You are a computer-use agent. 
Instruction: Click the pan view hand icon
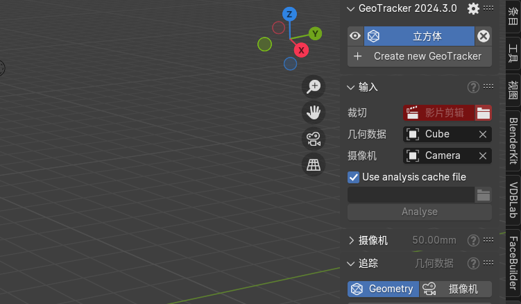click(314, 112)
